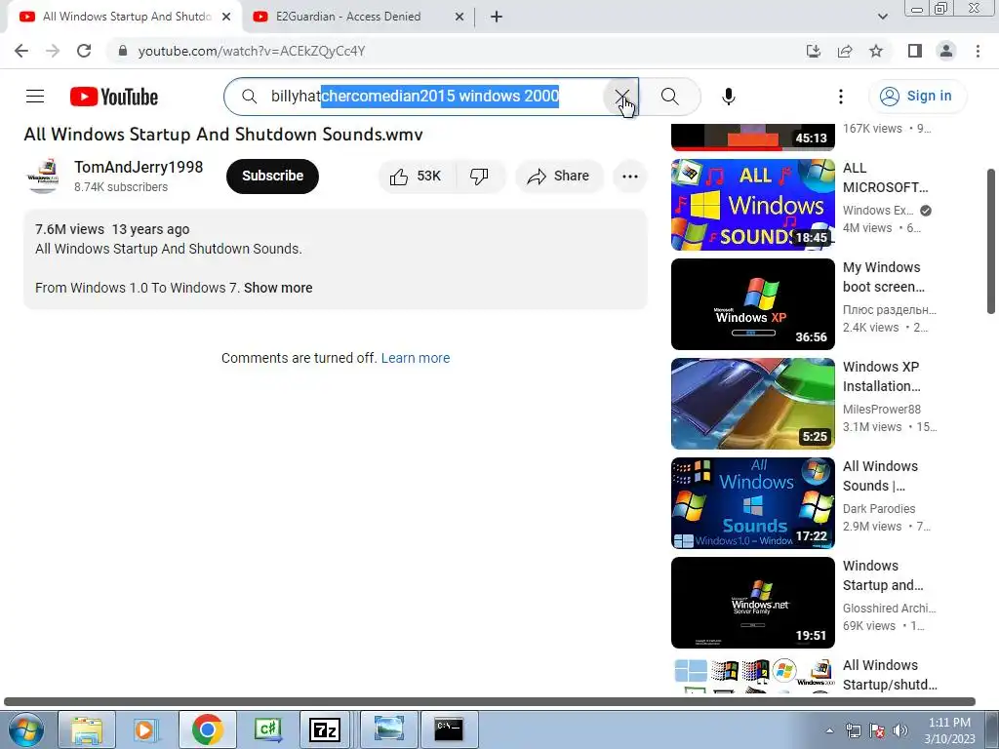Click the horizontal scrollbar at bottom

point(490,702)
